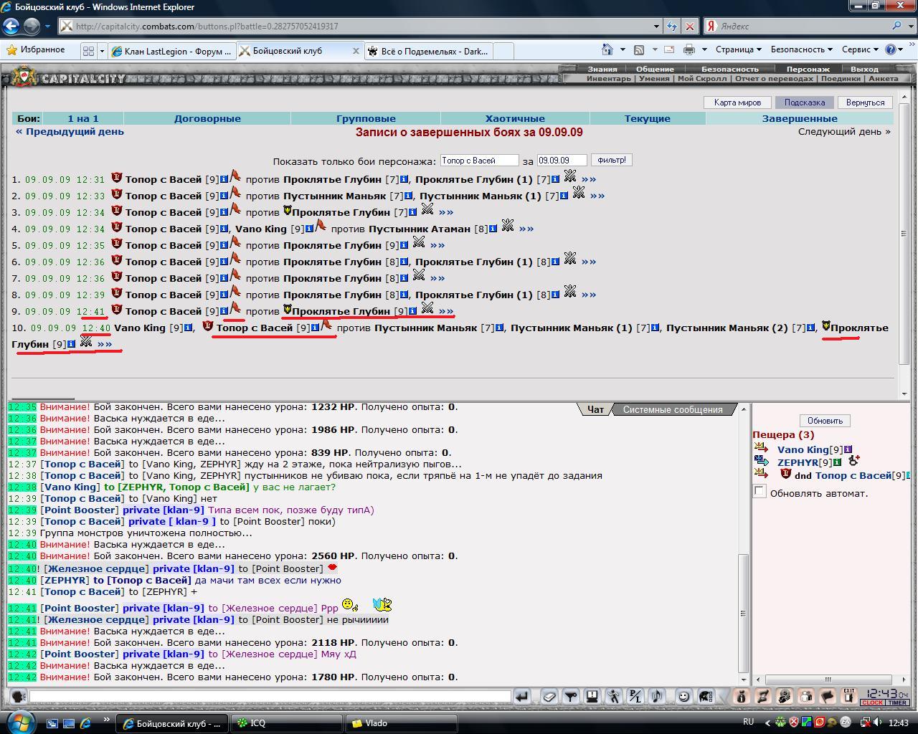The height and width of the screenshot is (734, 918).
Task: Click the chat message input field
Action: point(270,696)
